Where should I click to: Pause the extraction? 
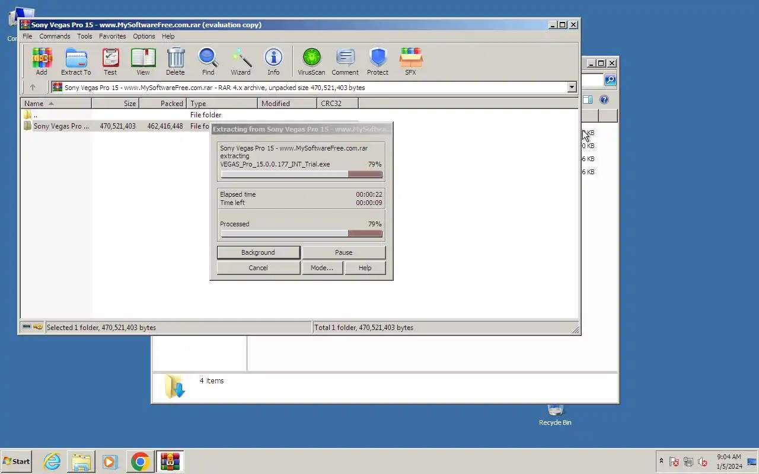tap(344, 252)
